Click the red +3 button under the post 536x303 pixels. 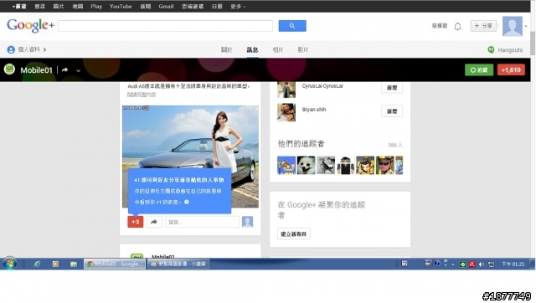click(x=136, y=222)
